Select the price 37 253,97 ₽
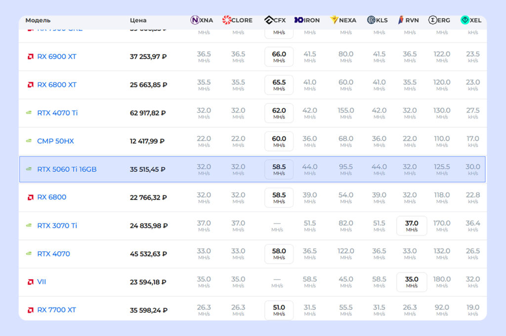The height and width of the screenshot is (336, 506). click(148, 57)
